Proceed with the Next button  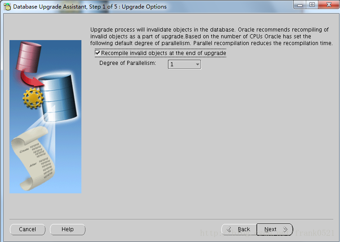point(275,229)
